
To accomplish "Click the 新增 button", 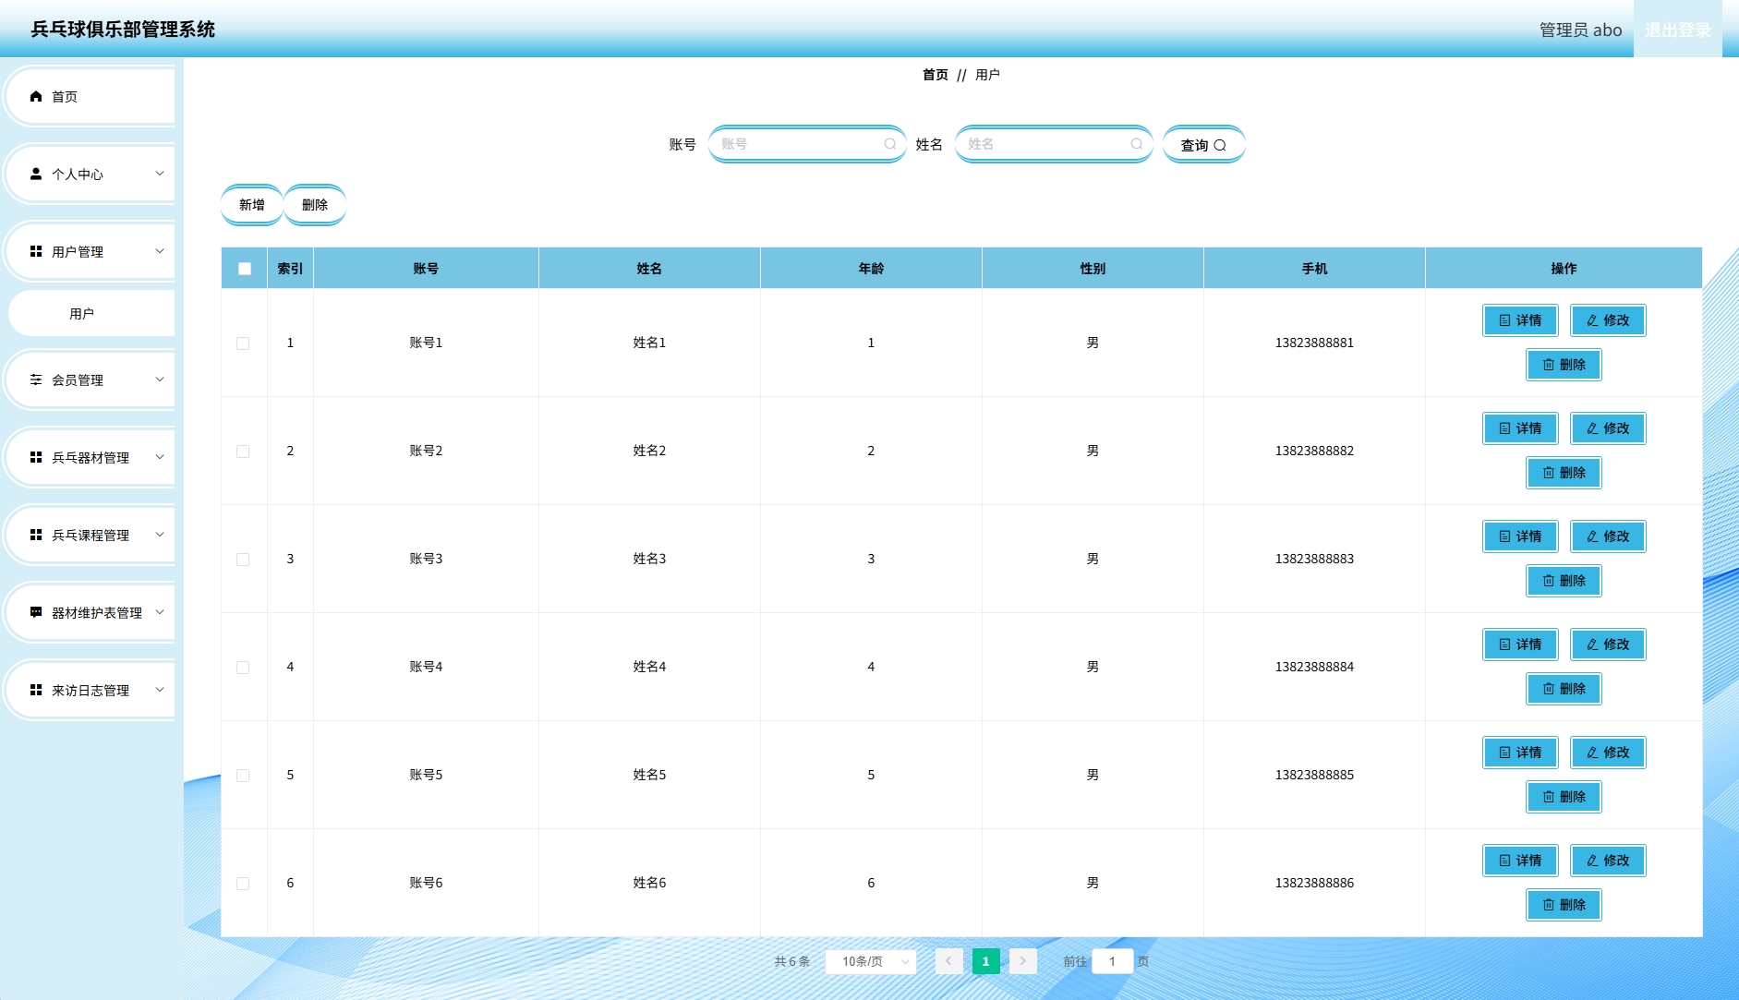I will click(252, 205).
